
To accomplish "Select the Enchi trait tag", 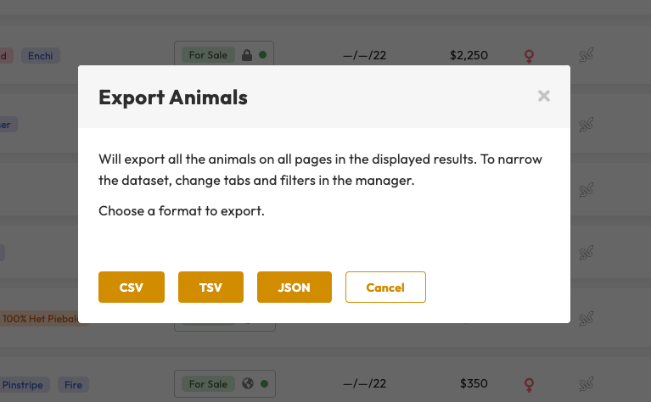I will click(x=40, y=56).
